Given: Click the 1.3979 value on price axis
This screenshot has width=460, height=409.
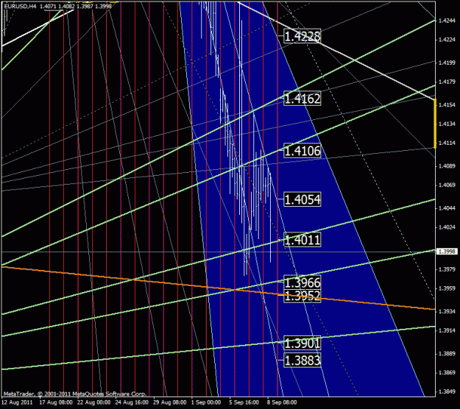Looking at the screenshot, I should (x=447, y=269).
